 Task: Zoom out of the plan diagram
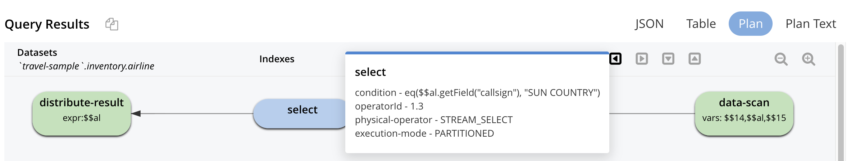click(781, 59)
